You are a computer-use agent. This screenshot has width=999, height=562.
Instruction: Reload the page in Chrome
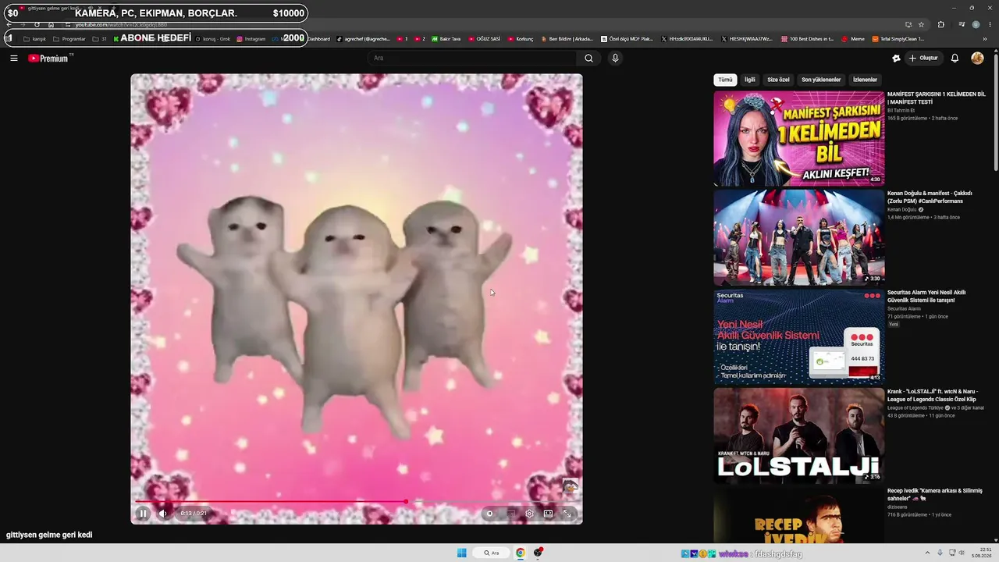37,24
